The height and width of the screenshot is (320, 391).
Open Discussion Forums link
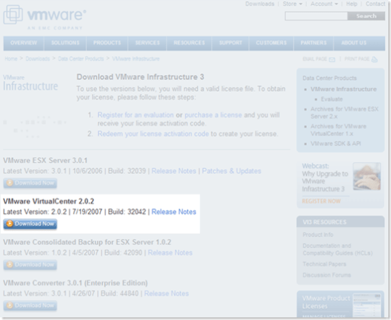[327, 275]
